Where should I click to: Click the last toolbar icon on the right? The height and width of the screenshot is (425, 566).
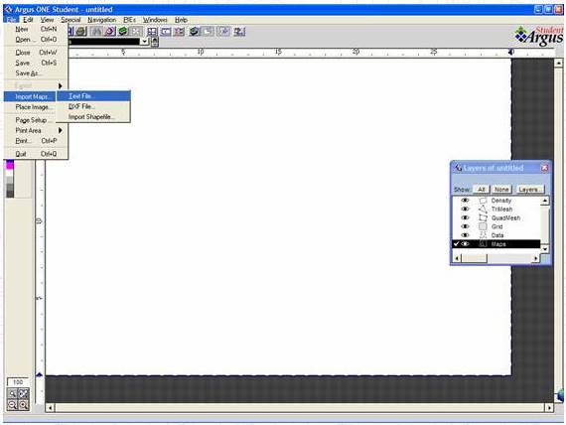(x=239, y=32)
